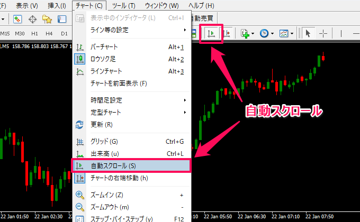Click the grid icon beside グリッド

79,142
